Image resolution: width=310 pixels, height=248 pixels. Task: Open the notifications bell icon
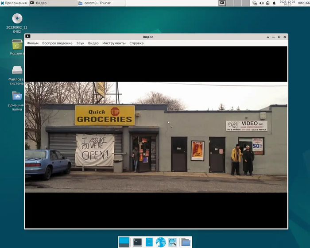click(274, 3)
